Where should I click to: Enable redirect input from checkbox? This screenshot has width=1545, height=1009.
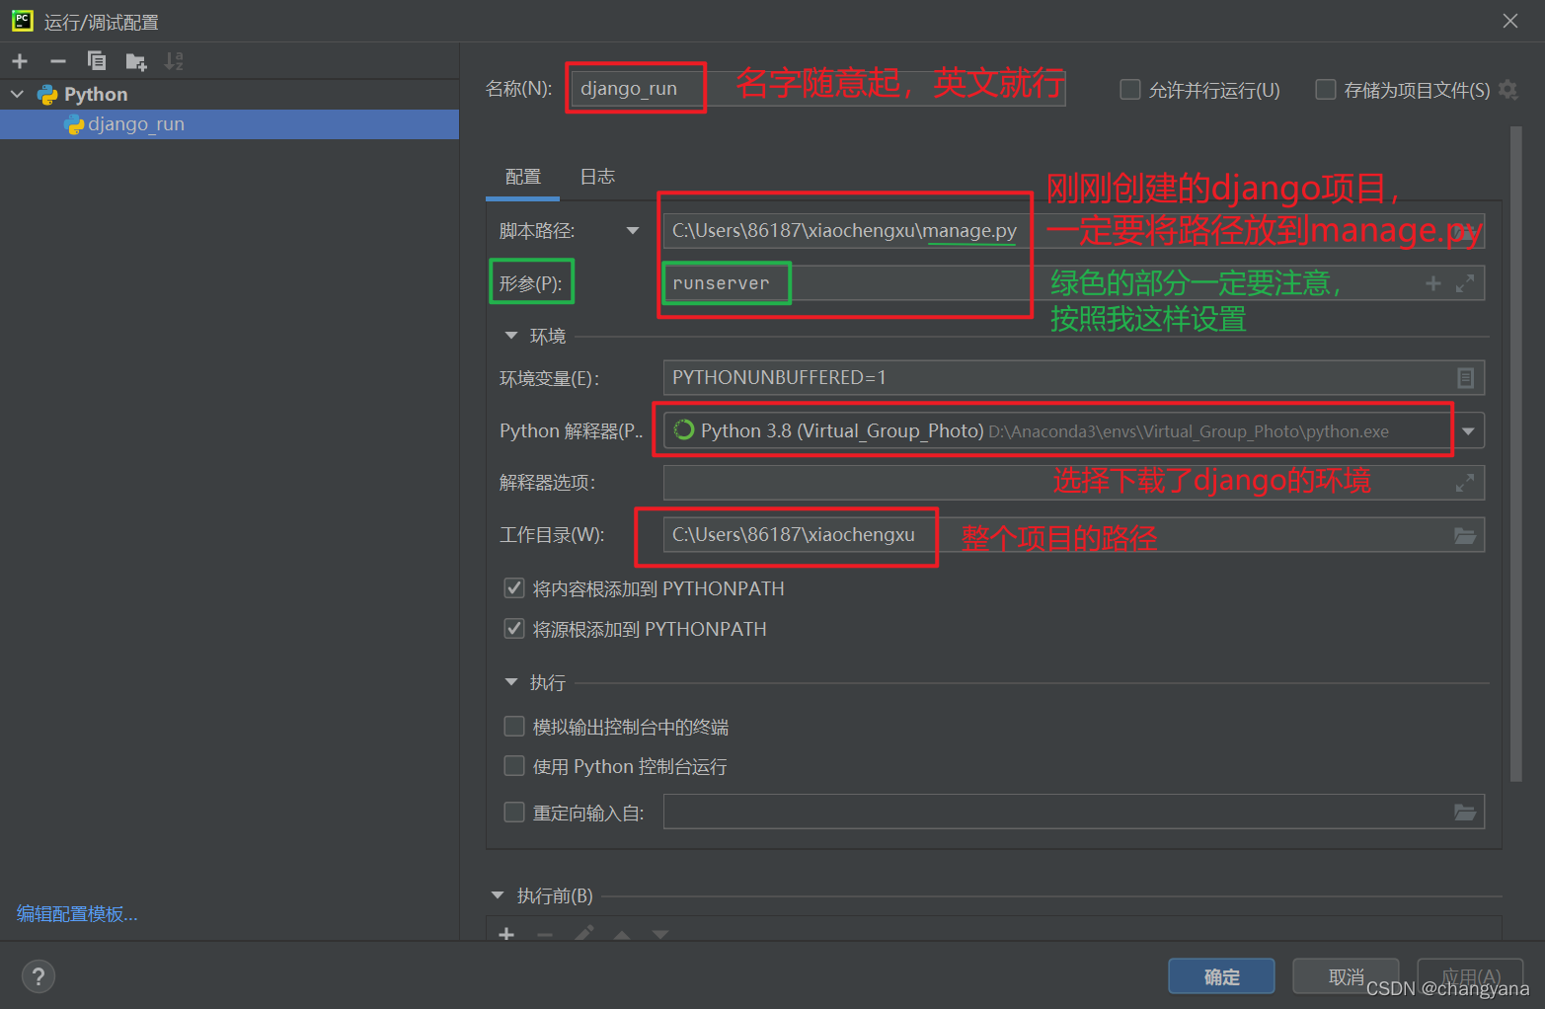(514, 813)
